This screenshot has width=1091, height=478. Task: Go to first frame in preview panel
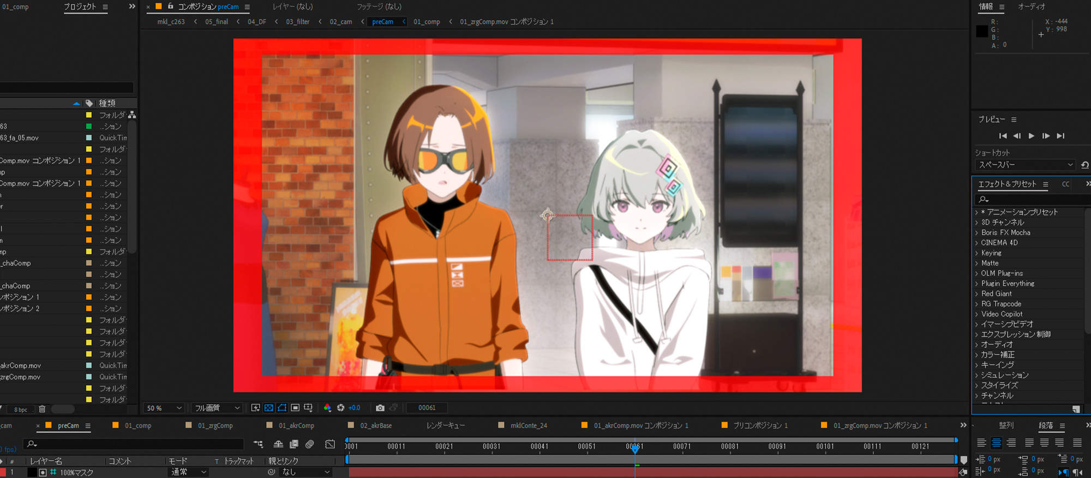(x=1003, y=136)
